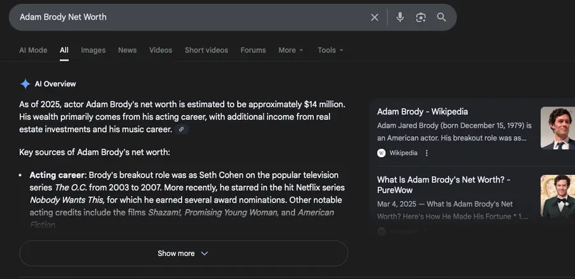Switch to the Images tab
The height and width of the screenshot is (279, 575).
[93, 50]
